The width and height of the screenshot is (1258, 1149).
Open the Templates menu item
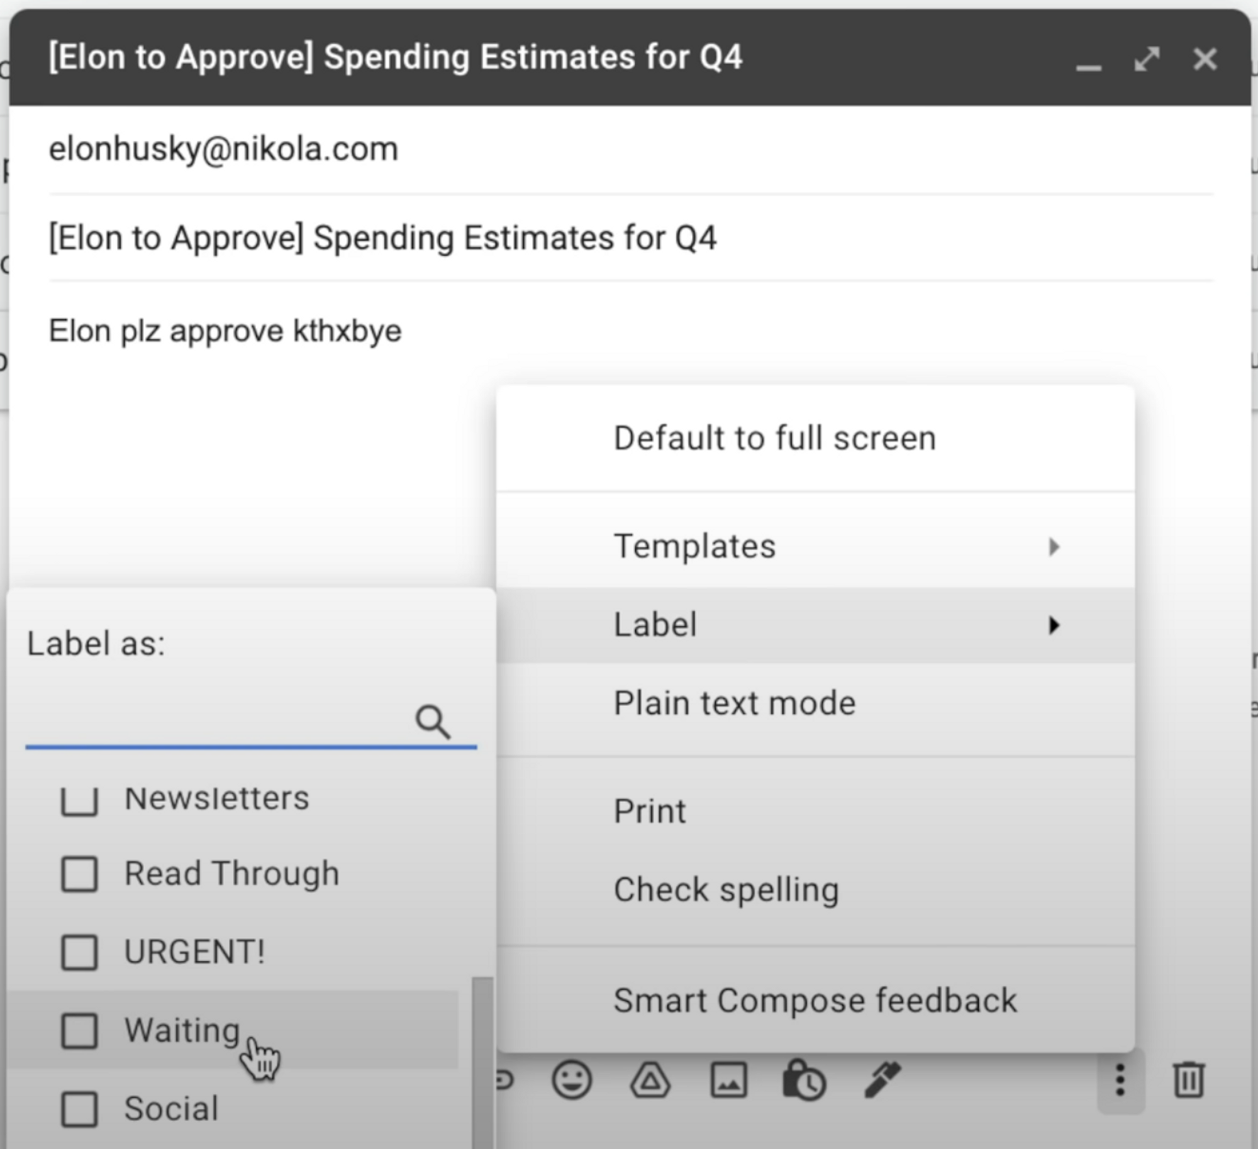click(815, 546)
